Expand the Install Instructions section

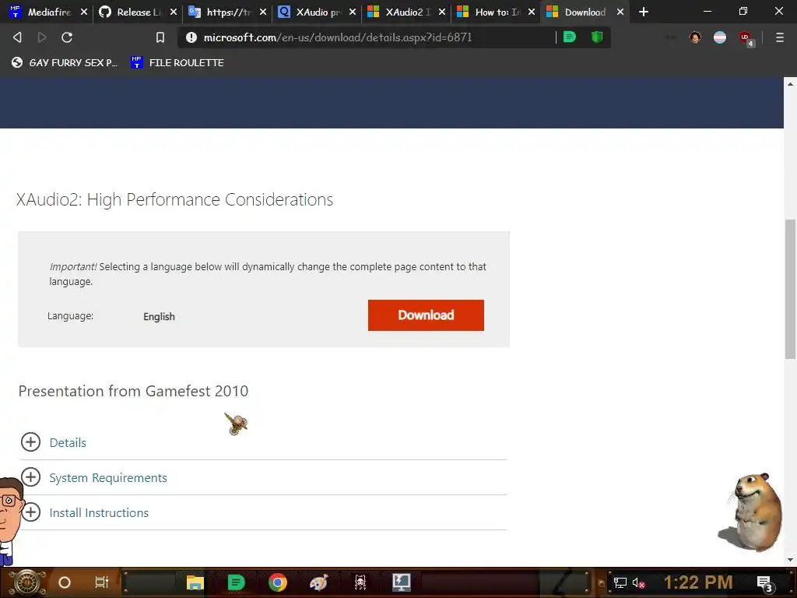30,512
